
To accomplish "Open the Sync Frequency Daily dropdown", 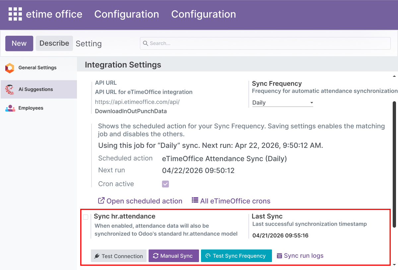I will click(x=283, y=103).
